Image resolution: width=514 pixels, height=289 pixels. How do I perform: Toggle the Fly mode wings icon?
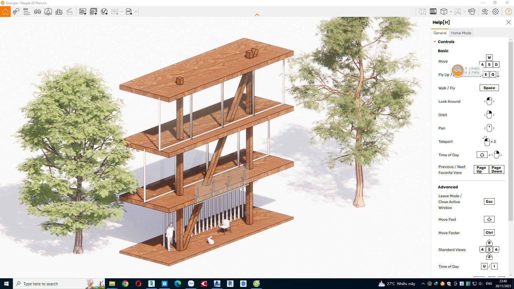(x=458, y=12)
